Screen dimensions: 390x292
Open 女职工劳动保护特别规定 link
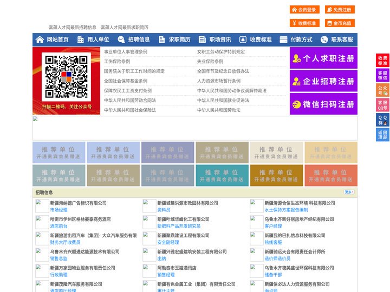point(221,52)
